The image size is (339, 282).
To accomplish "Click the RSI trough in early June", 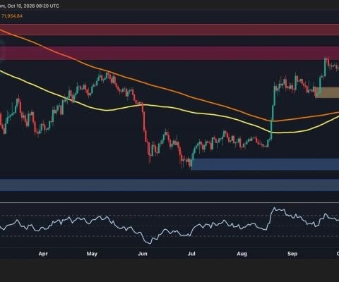I will [x=150, y=243].
